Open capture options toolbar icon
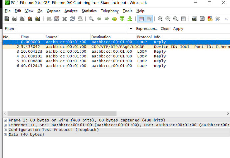Image resolution: width=230 pixels, height=158 pixels. (x=15, y=19)
